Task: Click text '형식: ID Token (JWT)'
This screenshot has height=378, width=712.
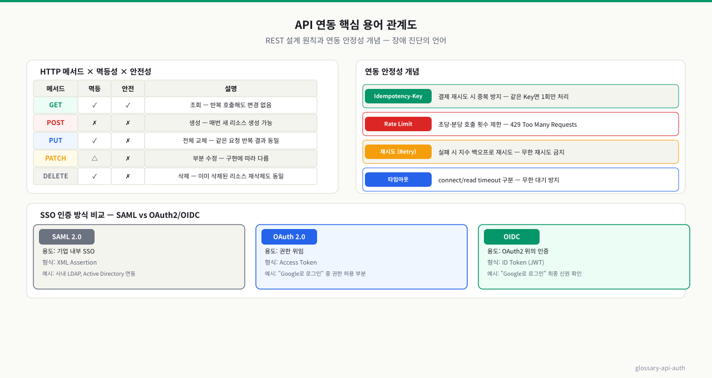Action: (516, 262)
